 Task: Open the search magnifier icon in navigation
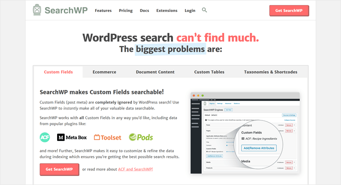204,10
